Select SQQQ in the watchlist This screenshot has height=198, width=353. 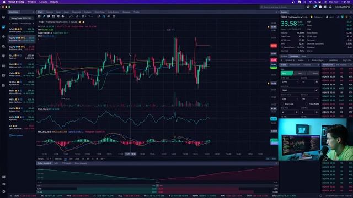[x=22, y=48]
